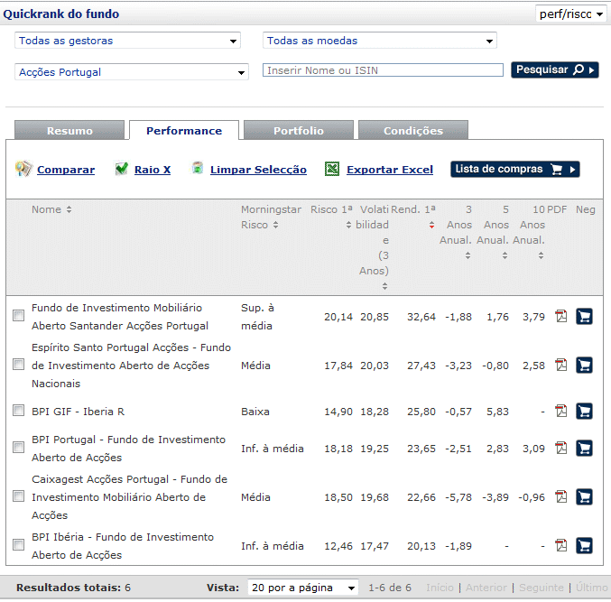Sort by 3 Anos Anual. arrows

[x=468, y=255]
